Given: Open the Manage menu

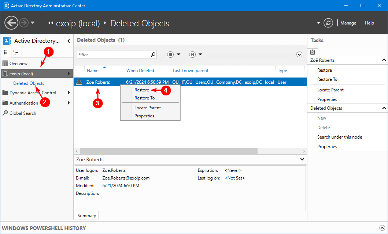Looking at the screenshot, I should pos(348,23).
